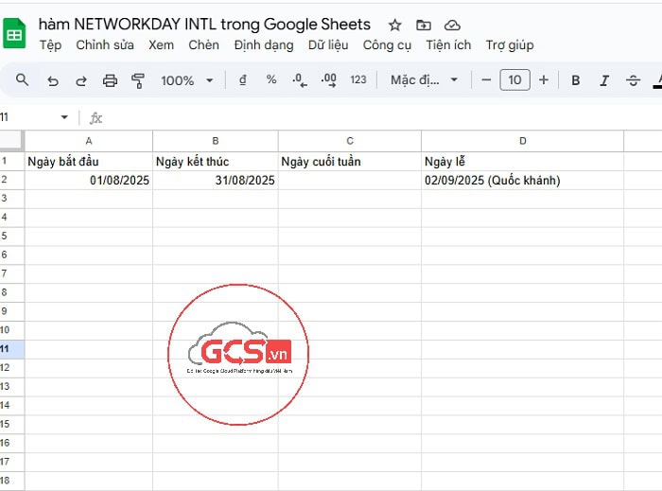Decrease font size with minus button
The height and width of the screenshot is (491, 662).
pyautogui.click(x=486, y=80)
